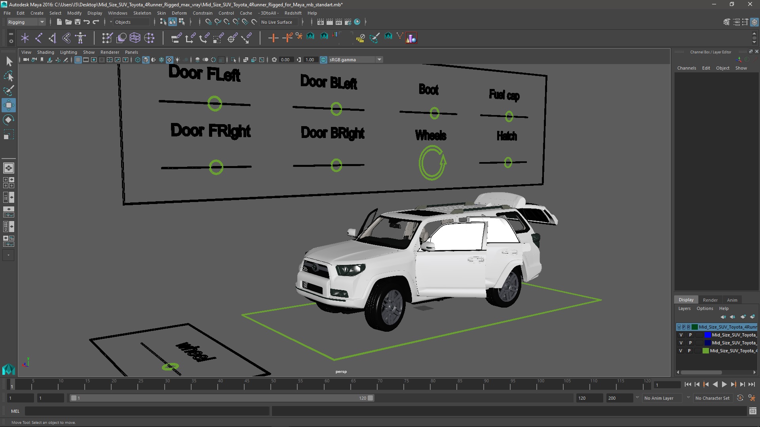The image size is (760, 427).
Task: Expand collapsed section after render icons
Action: [365, 22]
